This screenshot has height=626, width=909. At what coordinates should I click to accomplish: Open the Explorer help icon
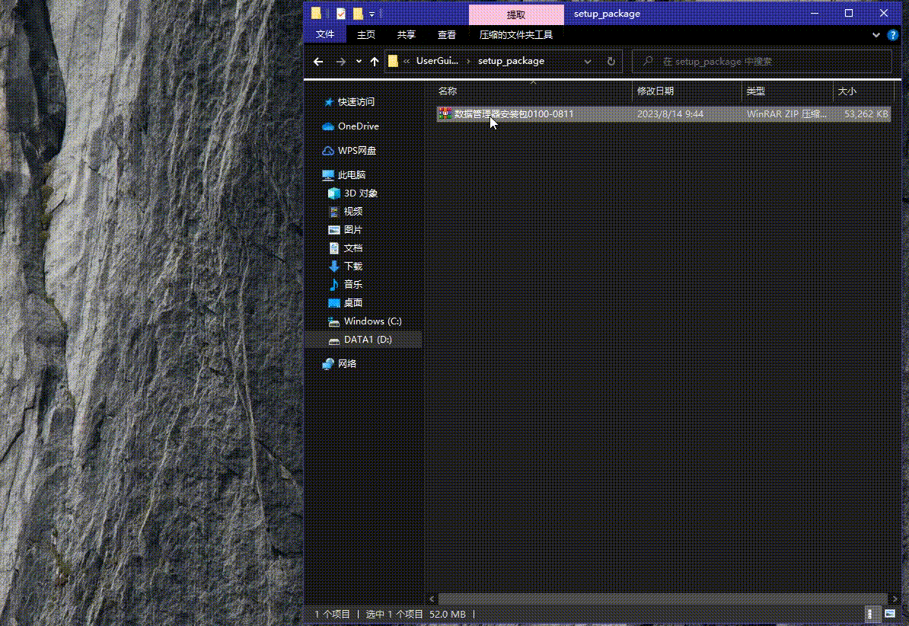(893, 35)
